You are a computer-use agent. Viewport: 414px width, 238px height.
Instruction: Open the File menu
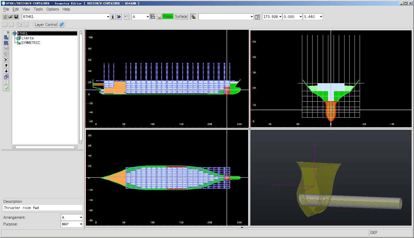click(6, 9)
